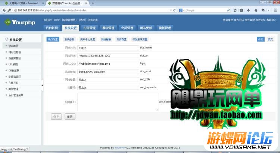Click the magnifier in Google search box
The height and width of the screenshot is (153, 280).
pos(228,10)
